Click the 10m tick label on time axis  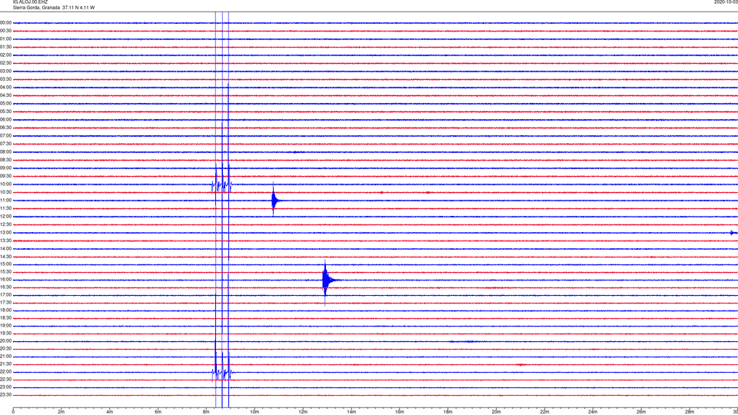[x=254, y=412]
